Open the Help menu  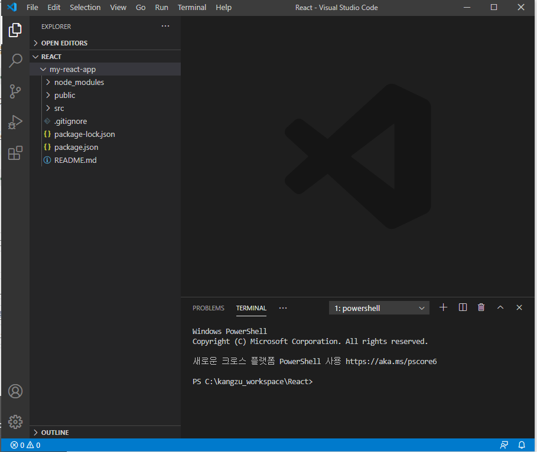pyautogui.click(x=224, y=7)
